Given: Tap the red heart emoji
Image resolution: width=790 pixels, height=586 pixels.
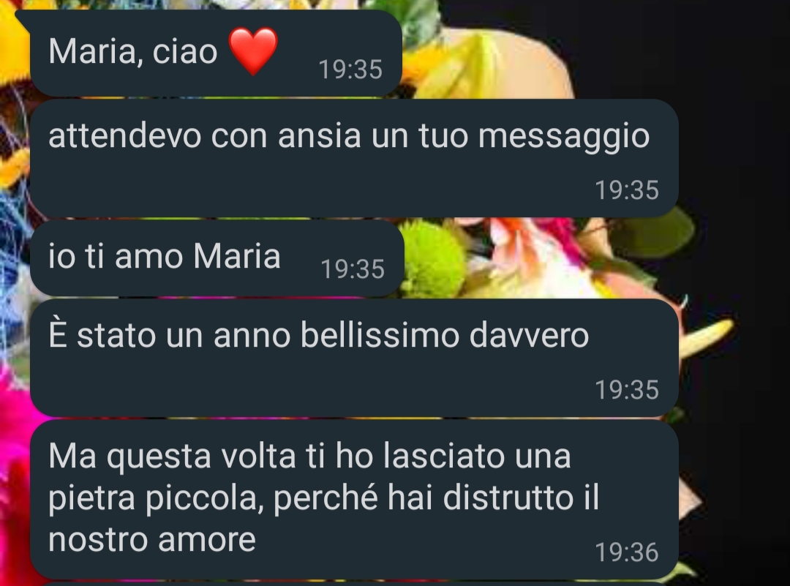Looking at the screenshot, I should click(253, 51).
